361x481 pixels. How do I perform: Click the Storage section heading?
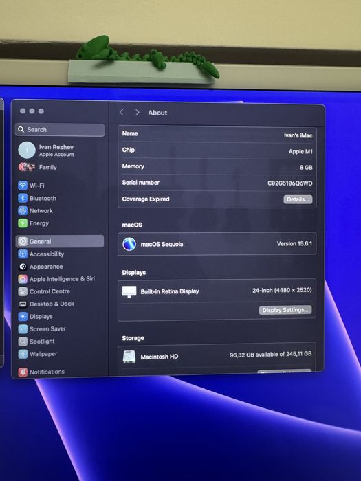[133, 338]
